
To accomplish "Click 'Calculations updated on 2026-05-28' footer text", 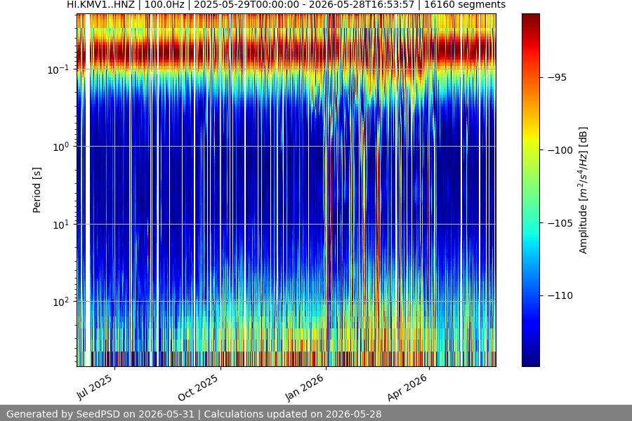I will [x=293, y=414].
